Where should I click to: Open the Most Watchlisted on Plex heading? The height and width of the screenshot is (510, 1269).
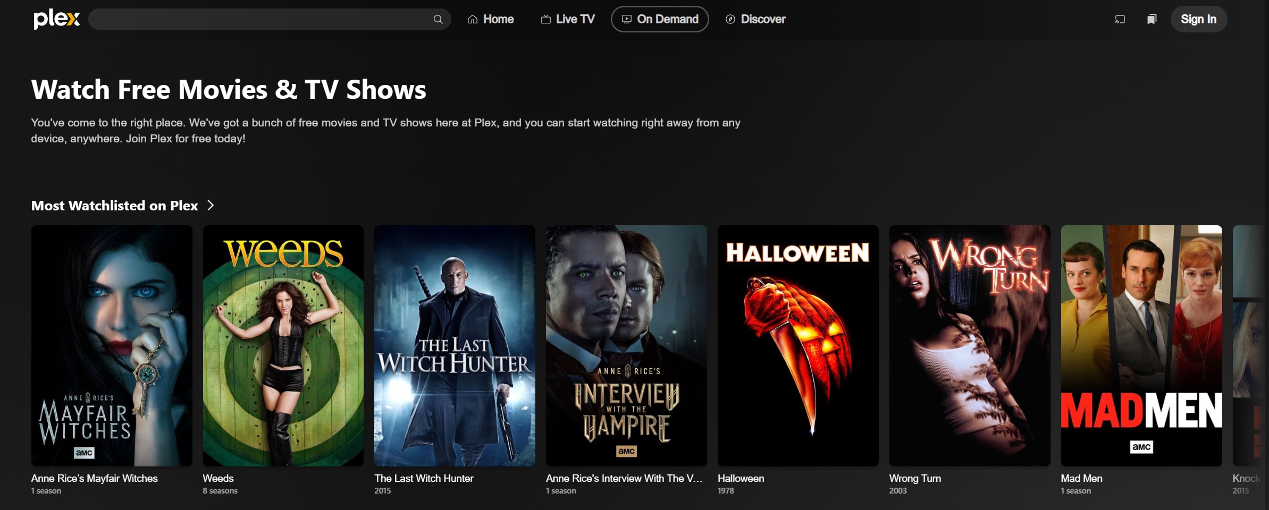point(114,206)
